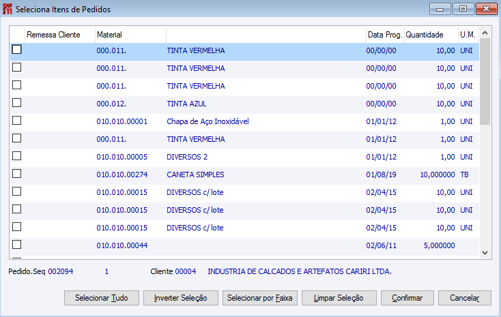
Task: Click Chapa de Aço Inoxidável text
Action: (x=207, y=121)
